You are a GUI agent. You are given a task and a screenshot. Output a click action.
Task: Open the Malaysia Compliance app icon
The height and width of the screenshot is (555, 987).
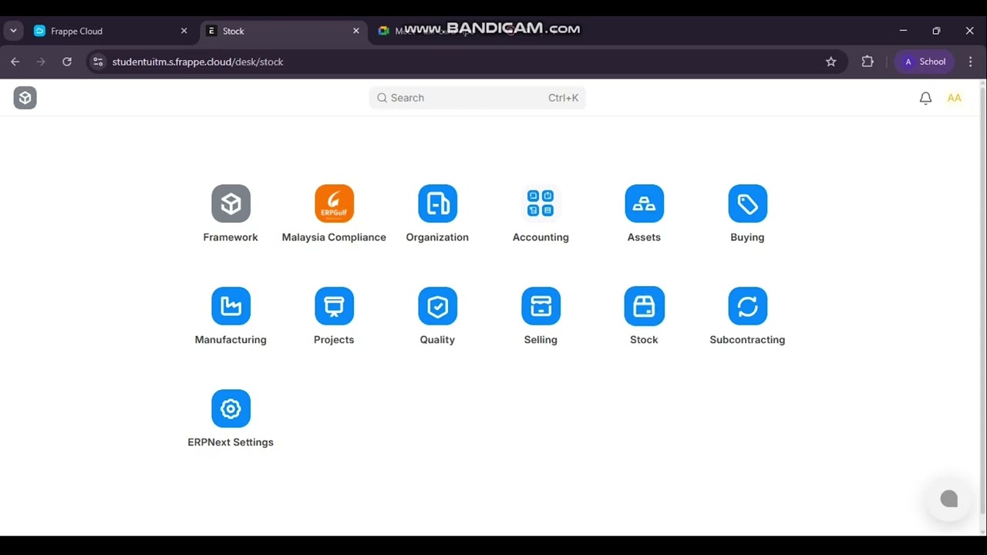334,203
